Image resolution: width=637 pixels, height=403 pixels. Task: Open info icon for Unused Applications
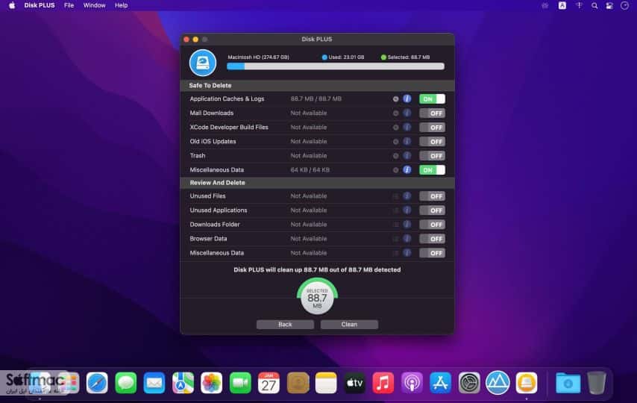point(407,210)
